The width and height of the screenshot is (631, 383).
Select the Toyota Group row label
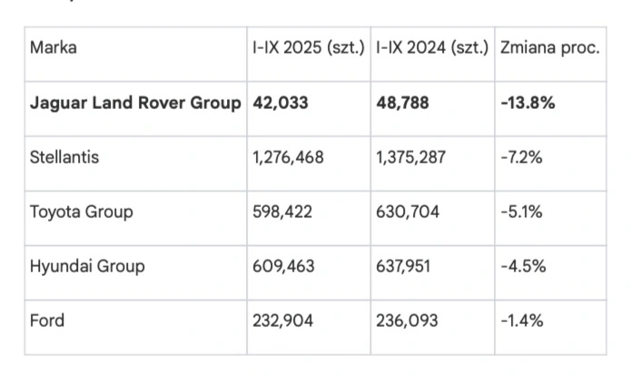82,211
